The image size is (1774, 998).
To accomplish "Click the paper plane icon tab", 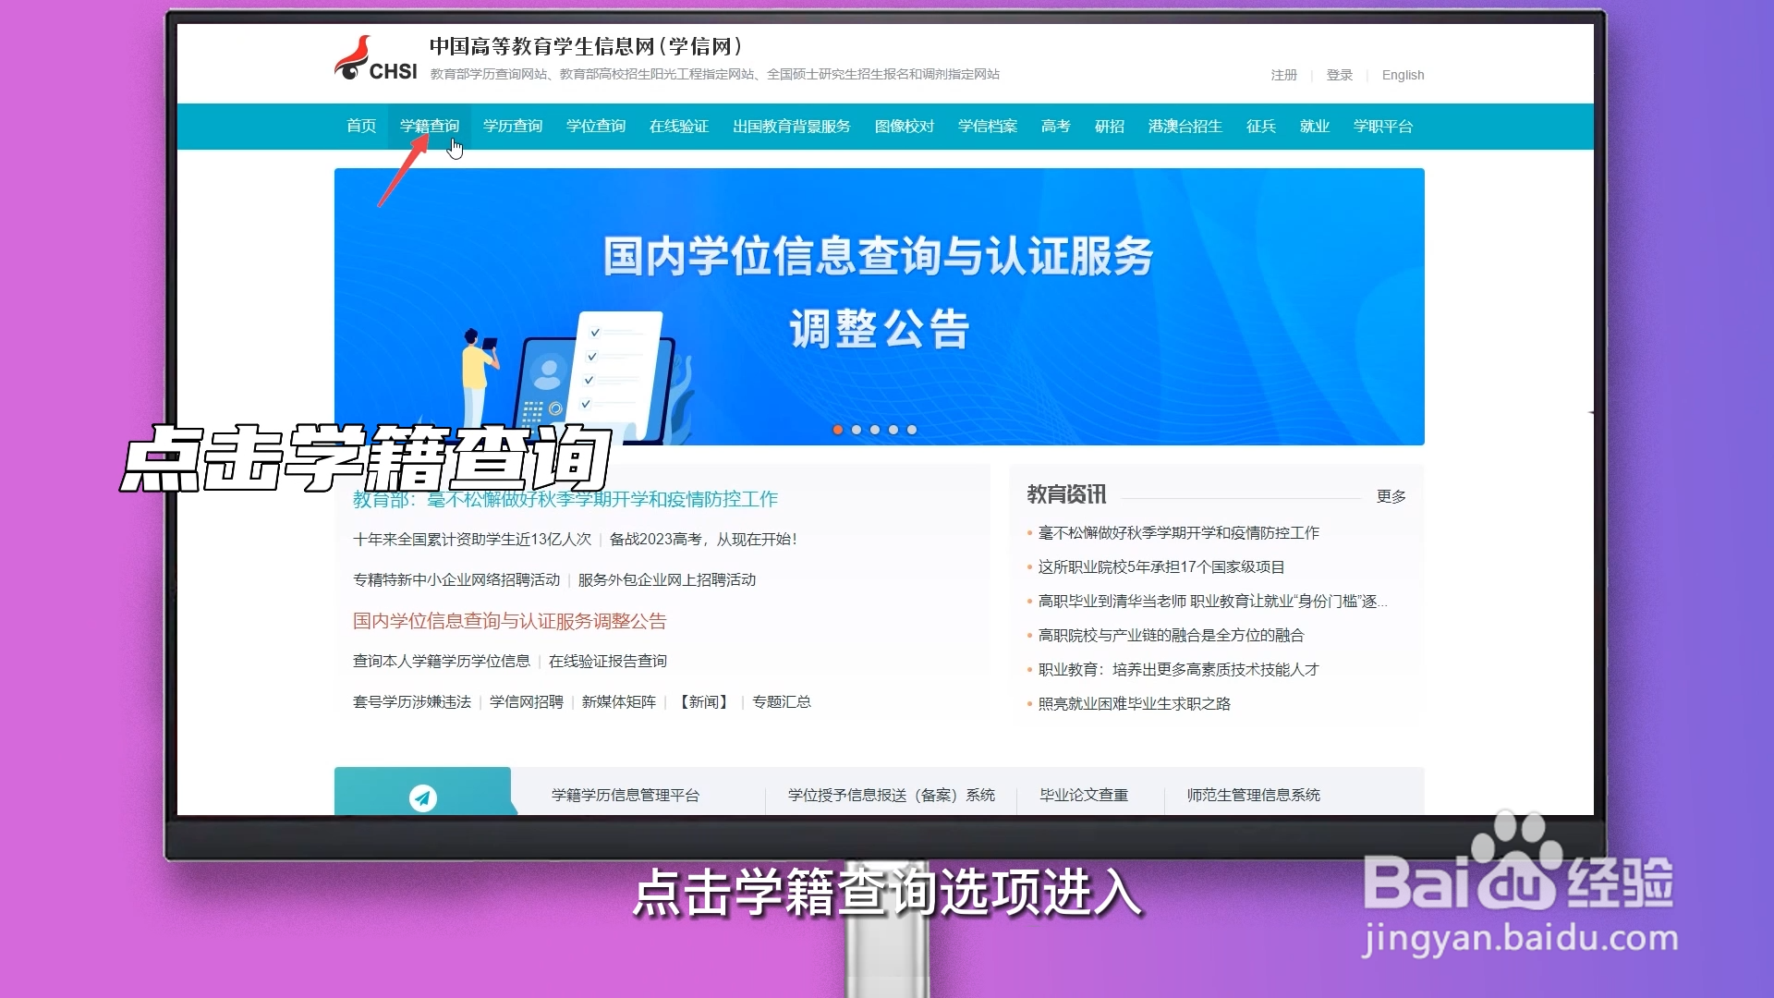I will [423, 797].
